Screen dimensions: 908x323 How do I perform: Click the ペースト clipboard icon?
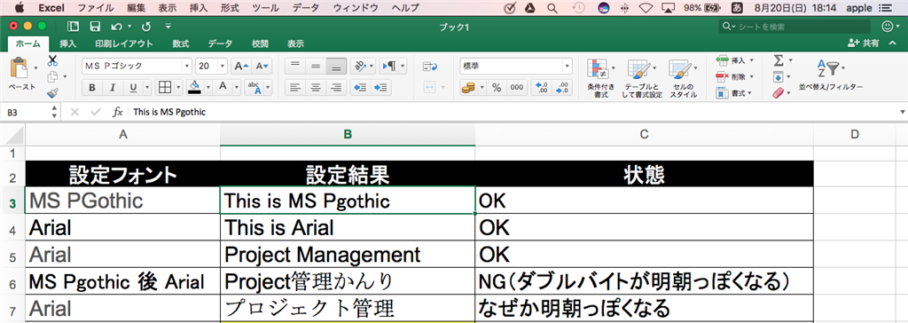[20, 67]
